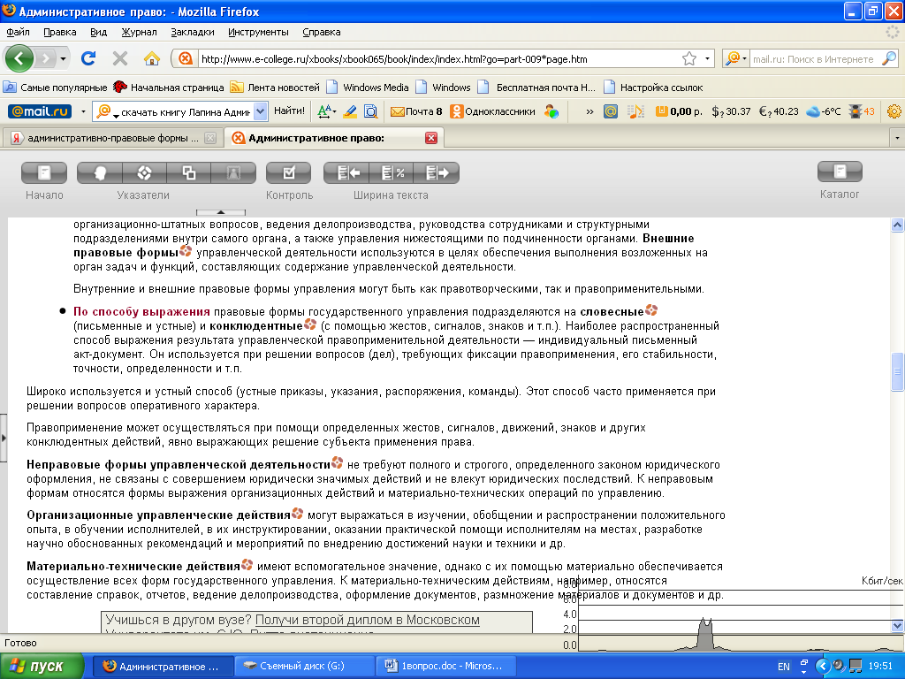Bookmark page with the star icon
This screenshot has height=679, width=905.
689,59
